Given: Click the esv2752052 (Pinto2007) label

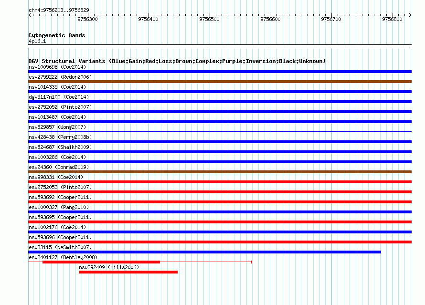Looking at the screenshot, I should [60, 107].
